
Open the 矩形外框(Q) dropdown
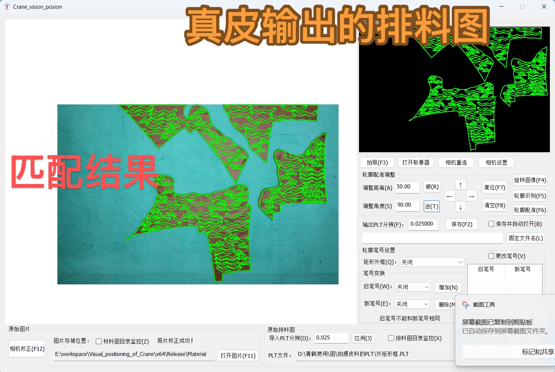click(x=432, y=262)
